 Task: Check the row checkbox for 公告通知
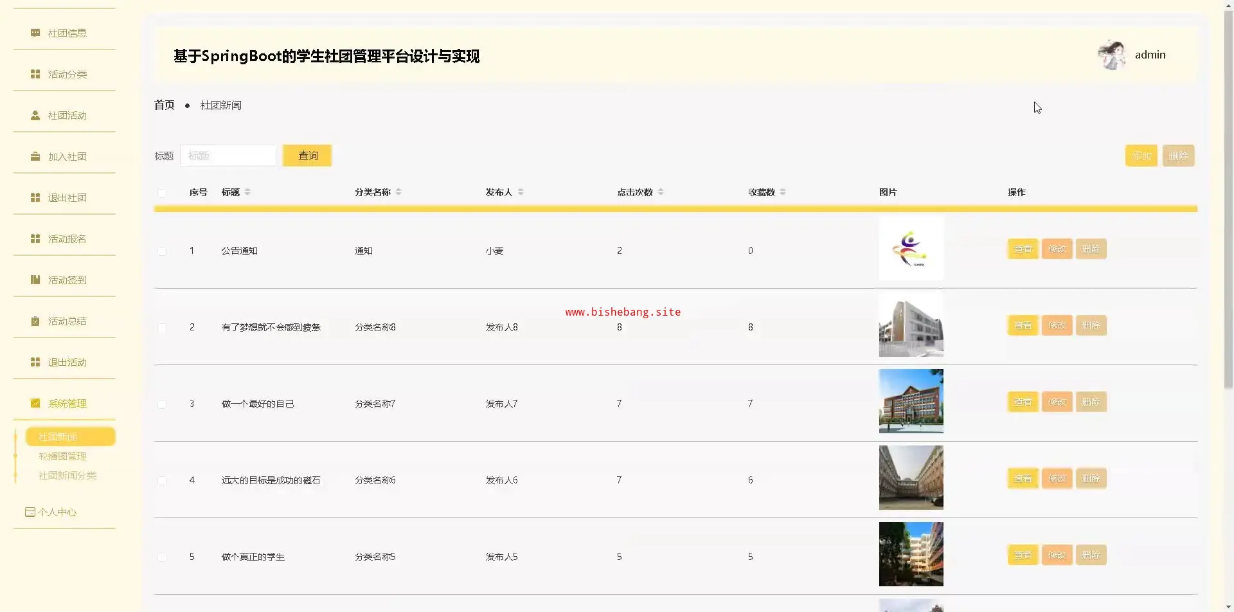162,251
